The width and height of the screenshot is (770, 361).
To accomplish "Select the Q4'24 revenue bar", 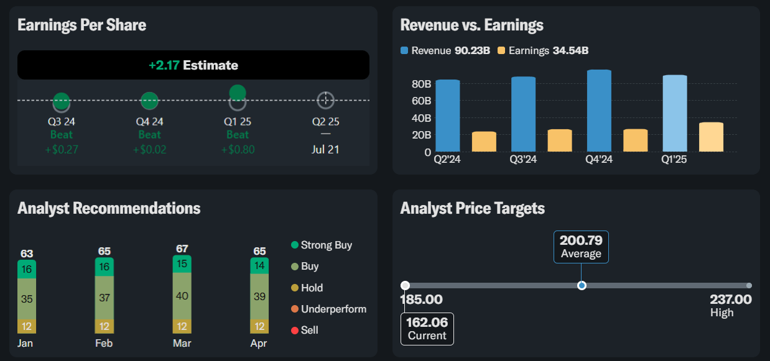I will pos(599,111).
